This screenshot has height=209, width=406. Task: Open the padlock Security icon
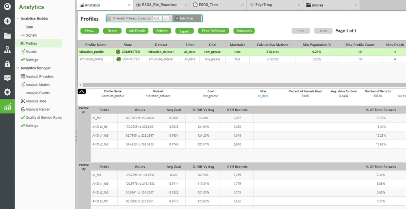tap(7, 64)
